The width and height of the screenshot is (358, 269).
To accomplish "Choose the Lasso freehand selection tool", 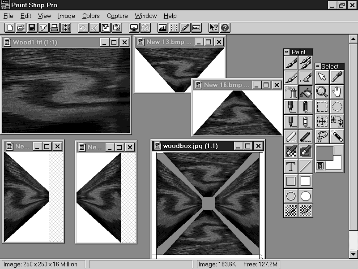I will [322, 136].
